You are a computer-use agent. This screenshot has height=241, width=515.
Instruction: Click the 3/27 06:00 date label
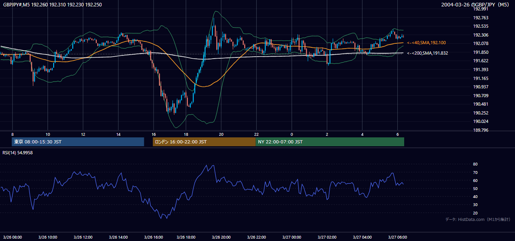[x=398, y=237]
